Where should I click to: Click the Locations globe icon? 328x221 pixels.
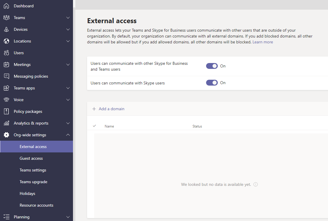6,41
